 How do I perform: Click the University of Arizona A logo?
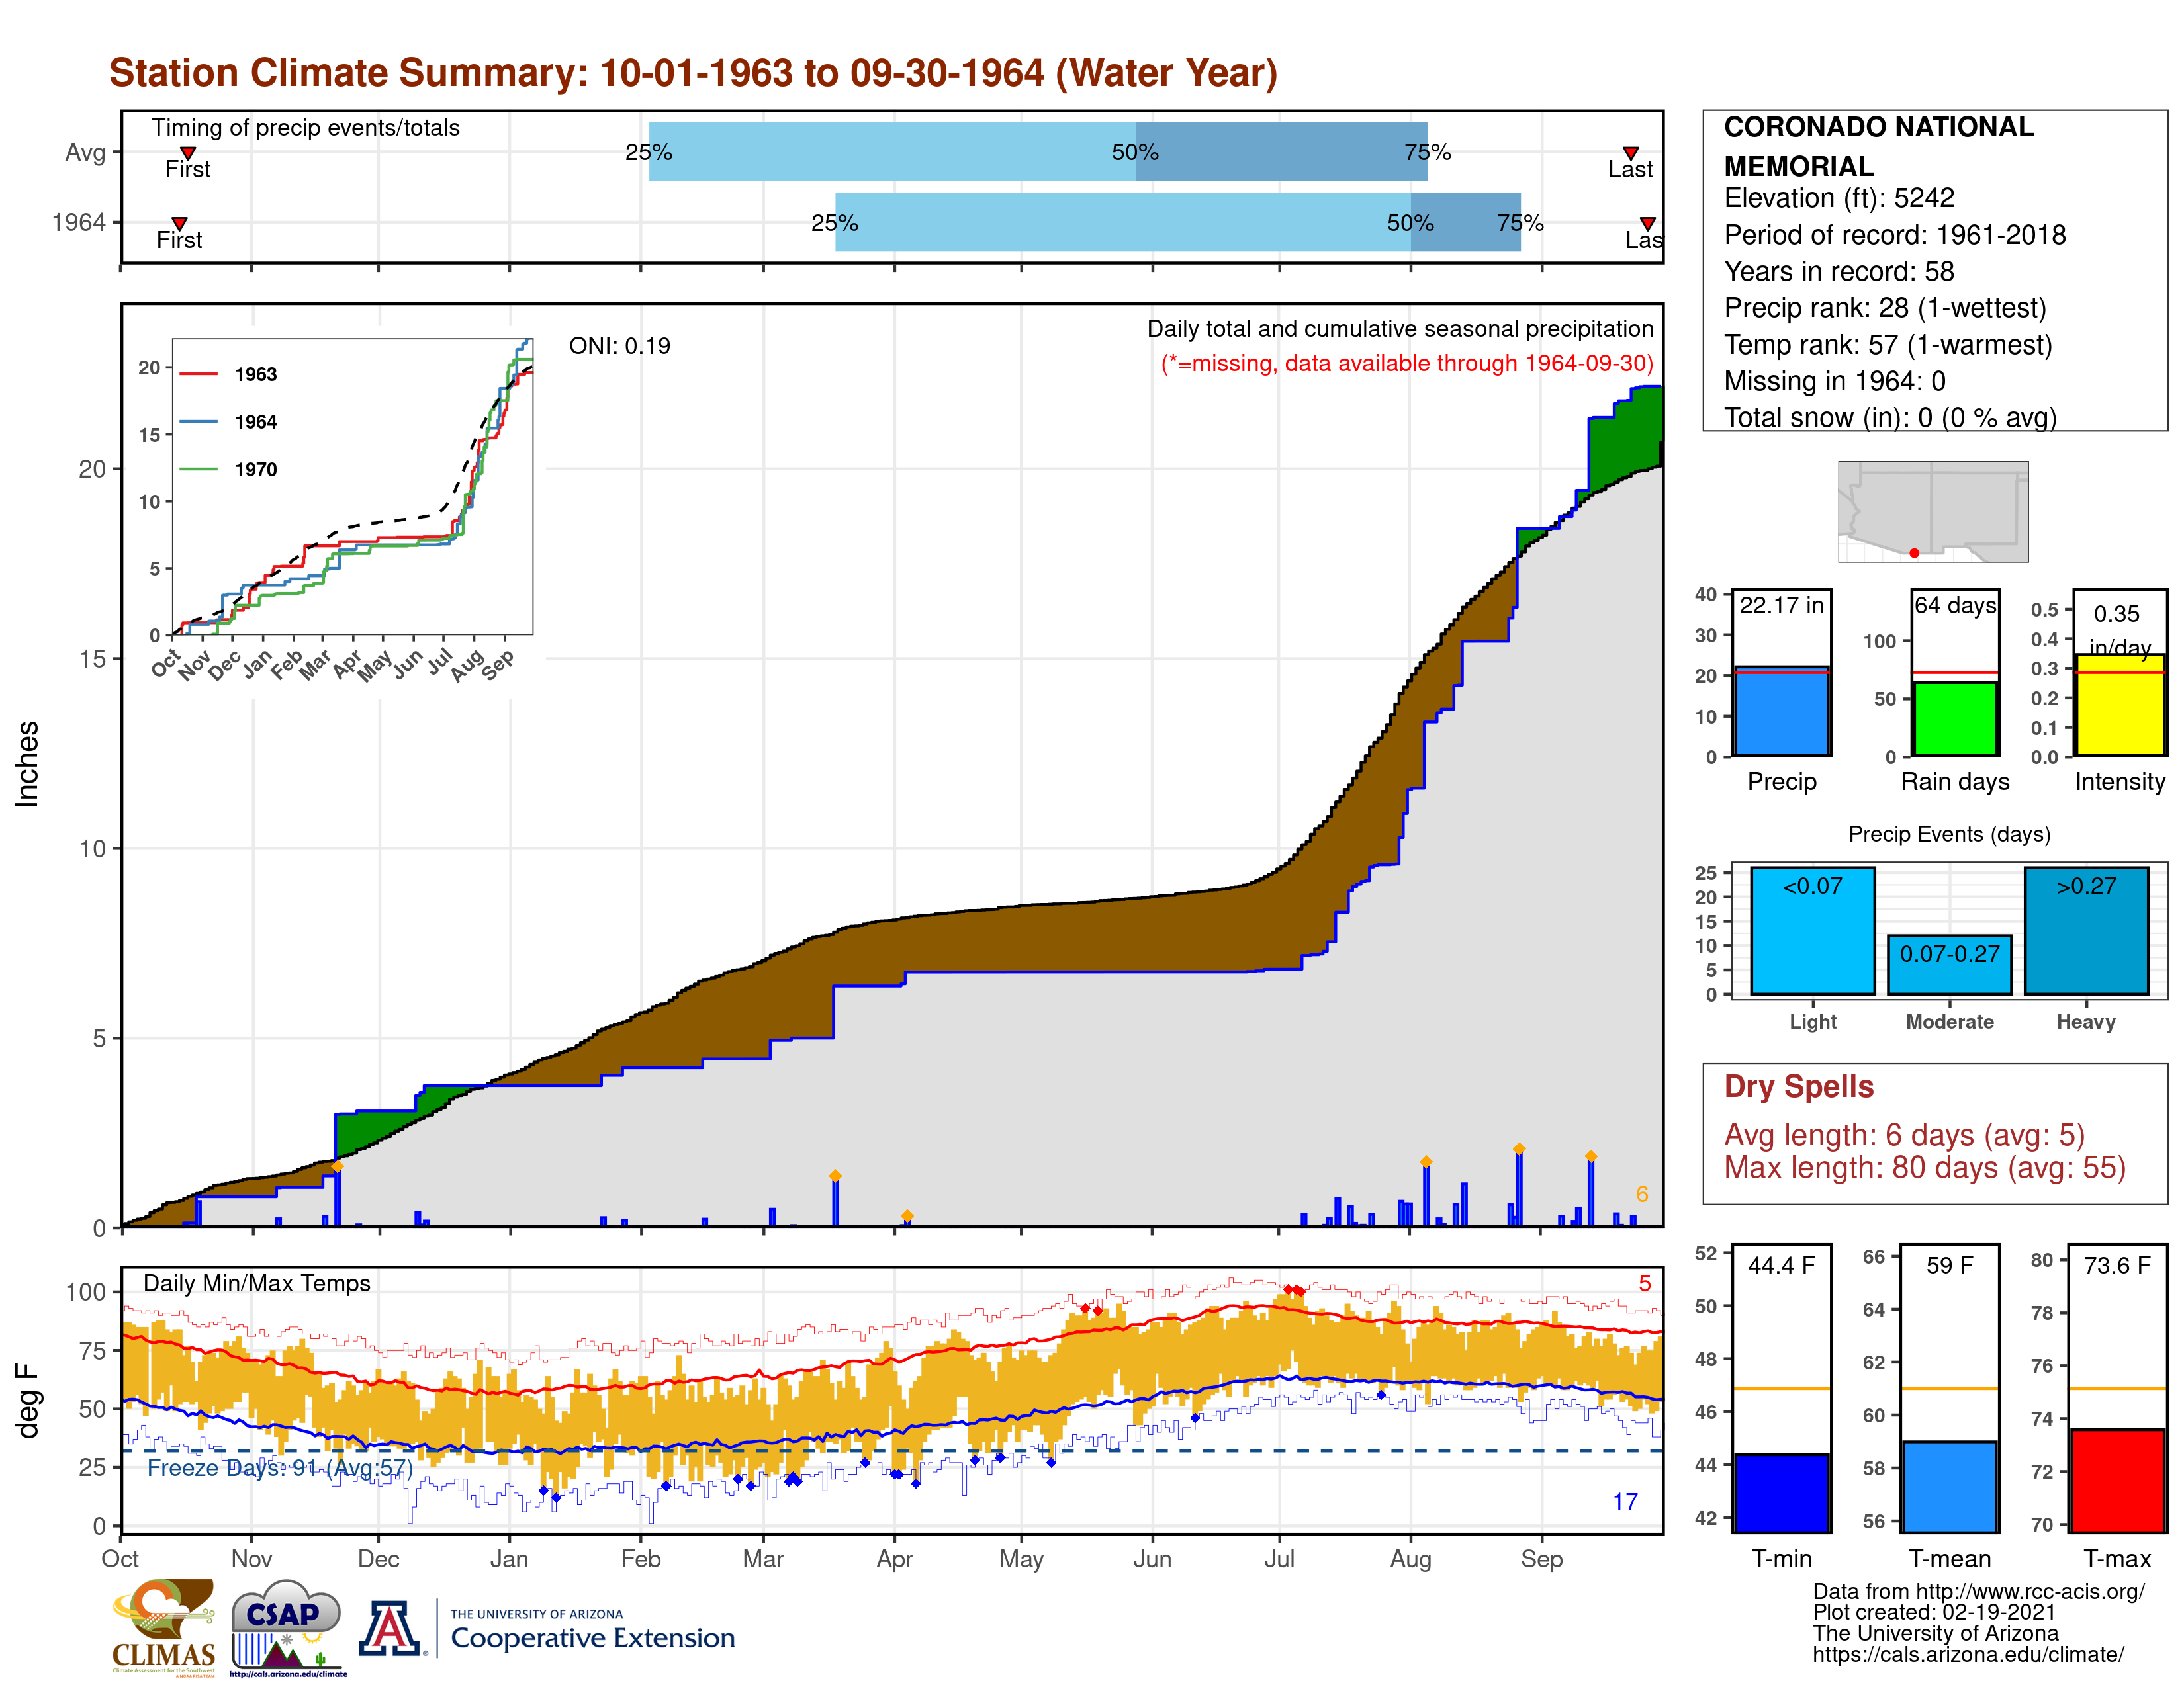(x=391, y=1628)
